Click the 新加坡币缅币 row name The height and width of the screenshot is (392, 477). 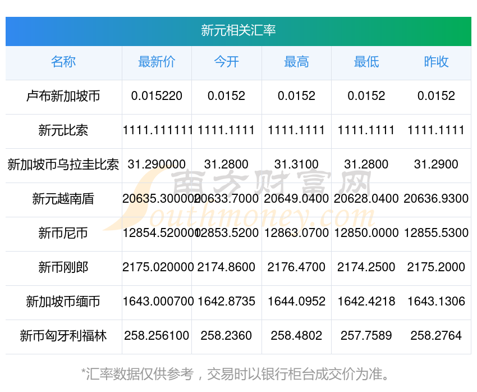coord(63,302)
